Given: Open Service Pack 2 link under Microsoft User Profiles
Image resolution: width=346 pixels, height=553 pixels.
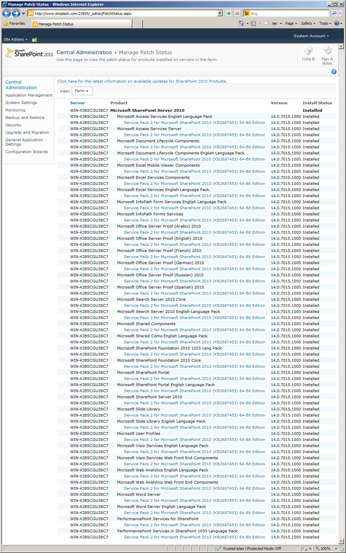Looking at the screenshot, I should (194, 440).
